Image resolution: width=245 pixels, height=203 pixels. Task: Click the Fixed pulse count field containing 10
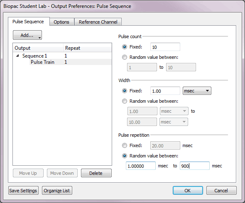pyautogui.click(x=165, y=47)
